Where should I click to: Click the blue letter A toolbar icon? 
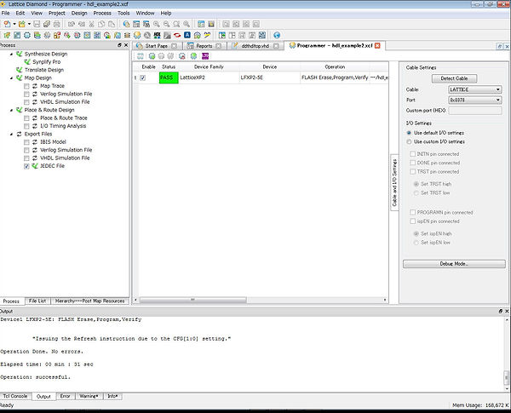pos(187,35)
